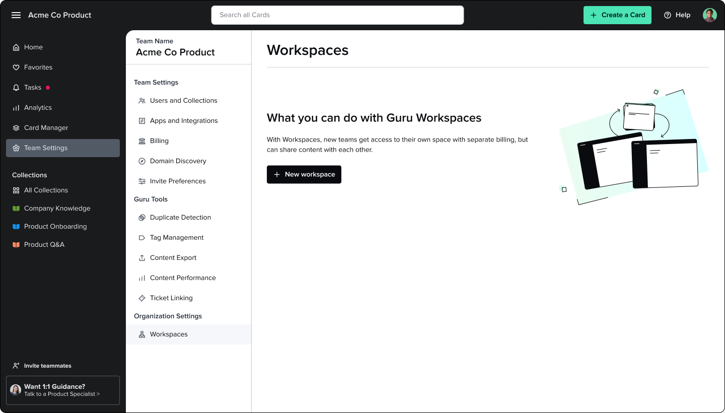Click the Acme Co Product header title
Image resolution: width=725 pixels, height=413 pixels.
60,15
